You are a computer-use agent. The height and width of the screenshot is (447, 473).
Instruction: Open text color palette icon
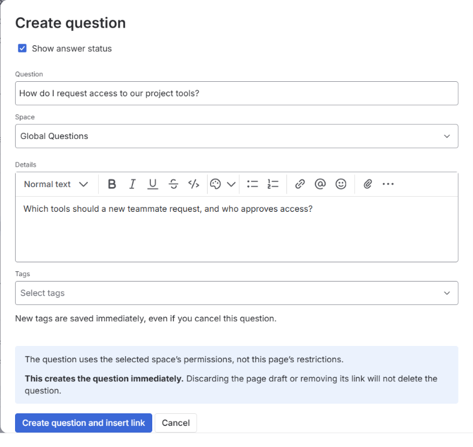215,184
